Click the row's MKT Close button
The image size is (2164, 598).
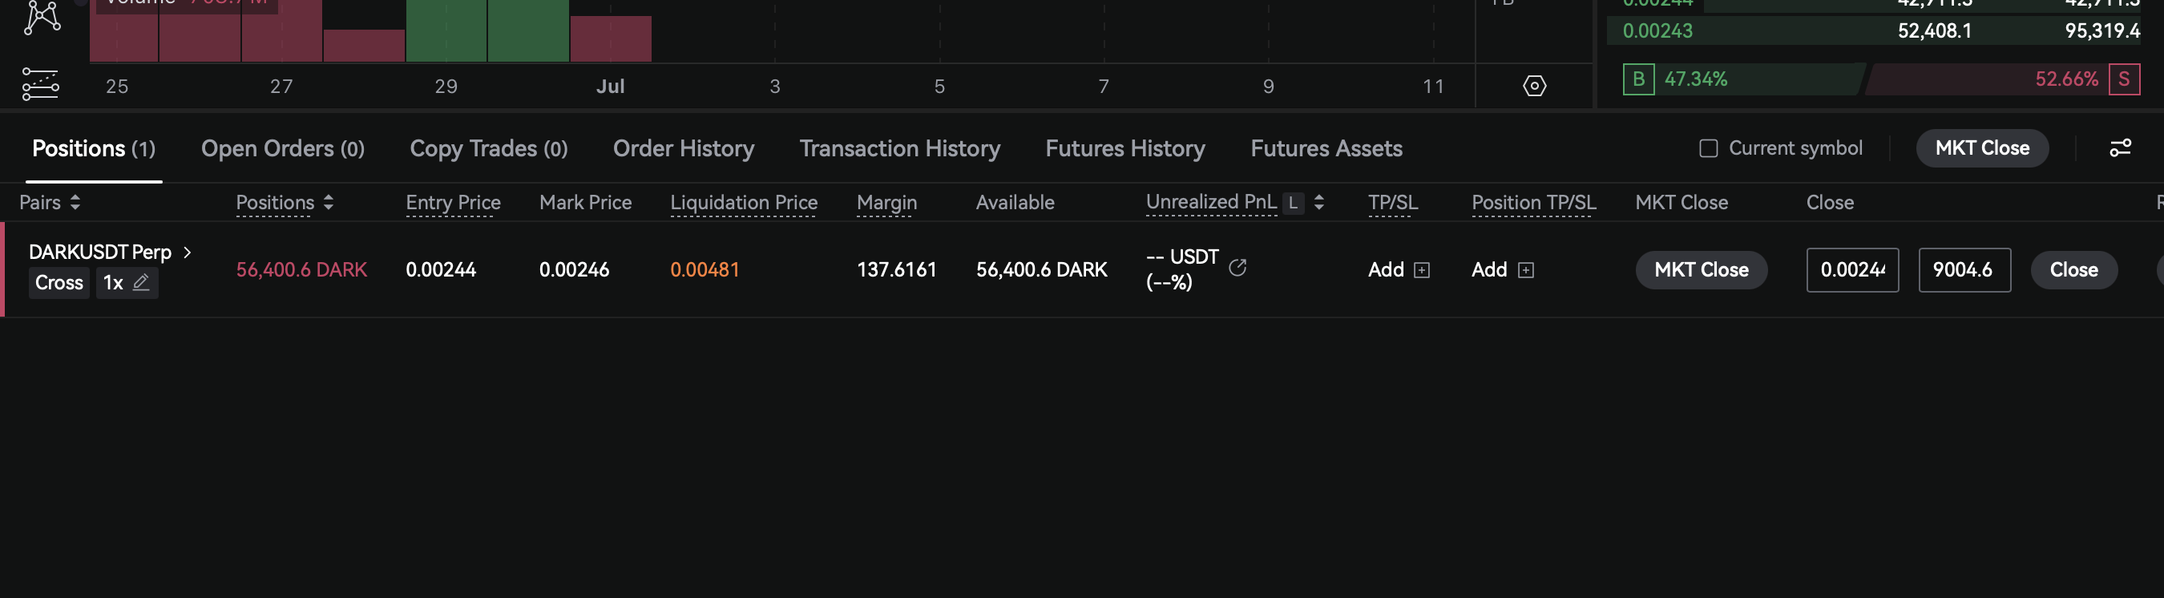coord(1701,269)
